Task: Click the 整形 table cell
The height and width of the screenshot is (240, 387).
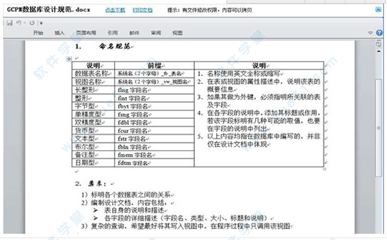Action: [94, 98]
